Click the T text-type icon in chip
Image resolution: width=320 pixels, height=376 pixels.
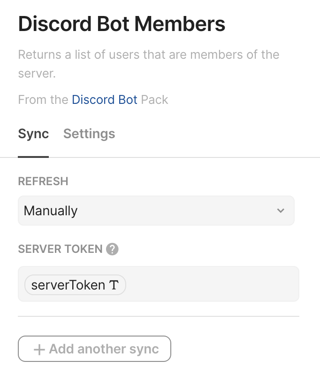coord(114,285)
